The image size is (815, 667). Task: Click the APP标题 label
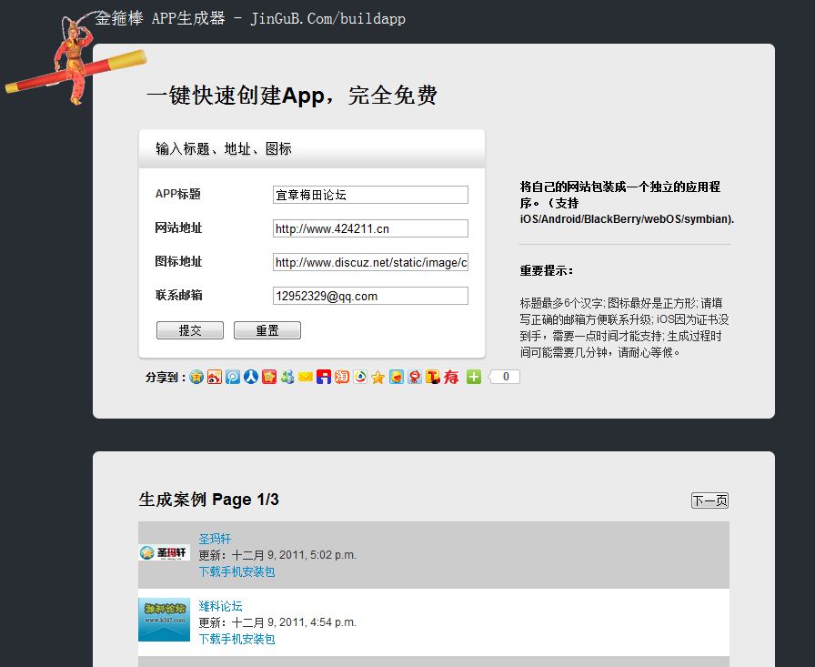[x=177, y=194]
